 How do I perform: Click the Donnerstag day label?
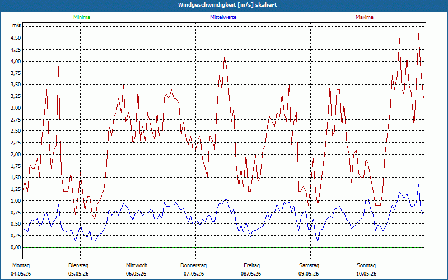point(193,265)
